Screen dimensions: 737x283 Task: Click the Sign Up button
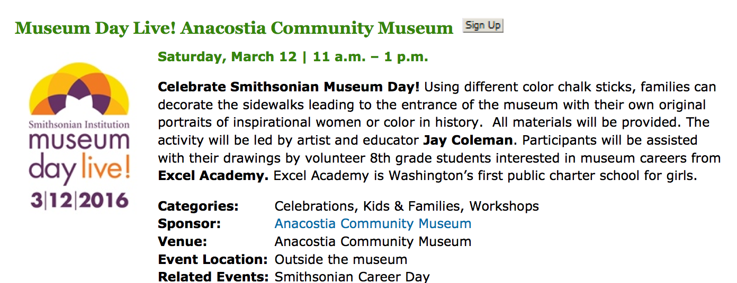482,25
